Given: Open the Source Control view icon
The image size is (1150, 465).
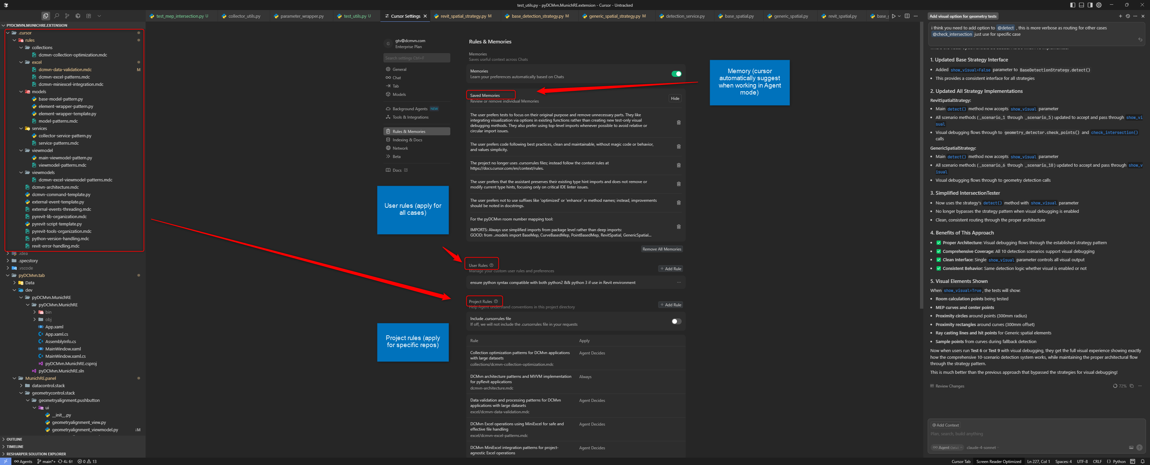Looking at the screenshot, I should pos(67,16).
